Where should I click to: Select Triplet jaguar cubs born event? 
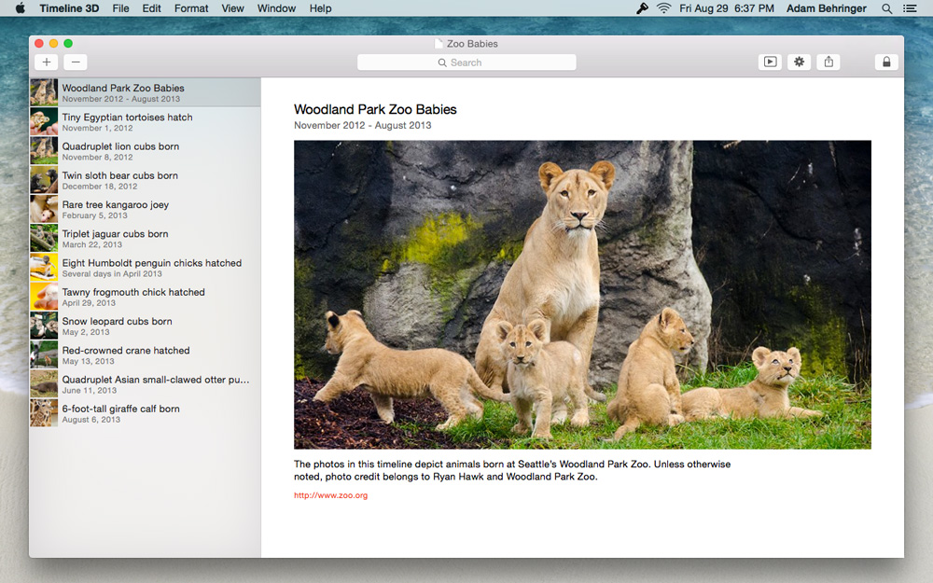146,239
